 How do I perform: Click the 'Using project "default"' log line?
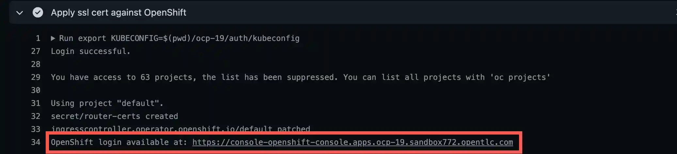pos(107,103)
